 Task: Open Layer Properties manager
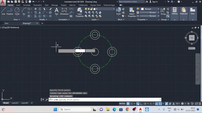80,12
